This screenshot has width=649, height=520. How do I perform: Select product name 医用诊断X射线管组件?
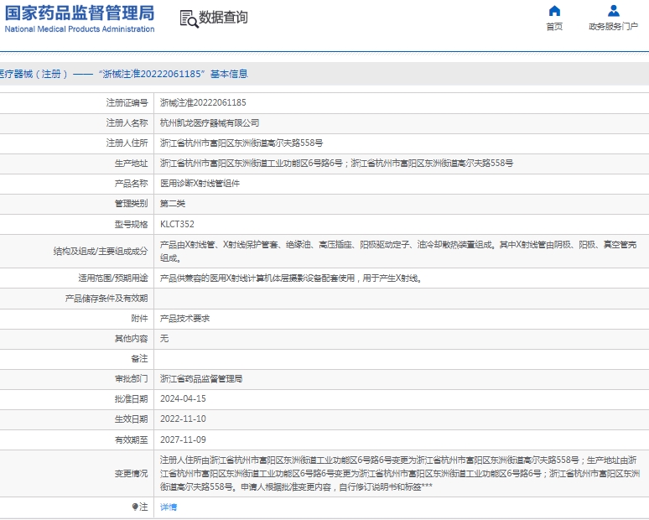pyautogui.click(x=200, y=184)
